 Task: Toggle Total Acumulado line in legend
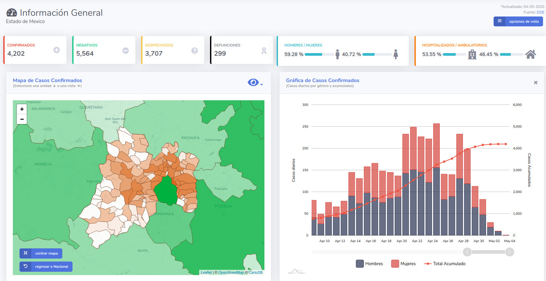(x=445, y=264)
